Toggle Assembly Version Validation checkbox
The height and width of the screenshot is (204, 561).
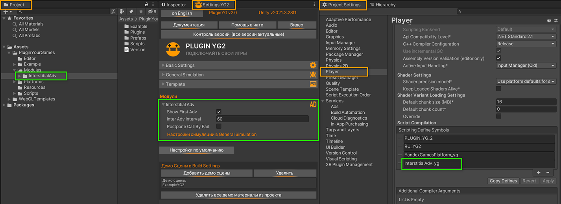(498, 58)
